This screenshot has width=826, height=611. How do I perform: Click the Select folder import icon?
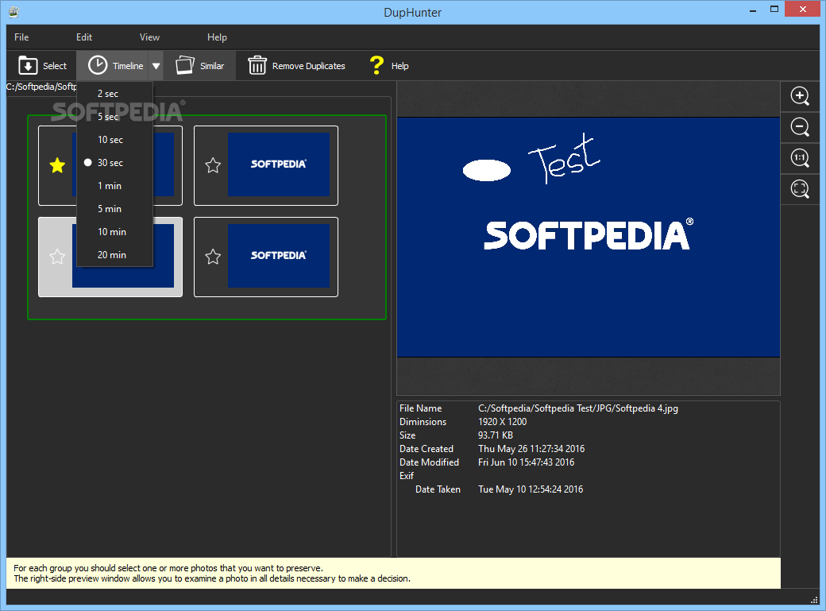pyautogui.click(x=28, y=66)
